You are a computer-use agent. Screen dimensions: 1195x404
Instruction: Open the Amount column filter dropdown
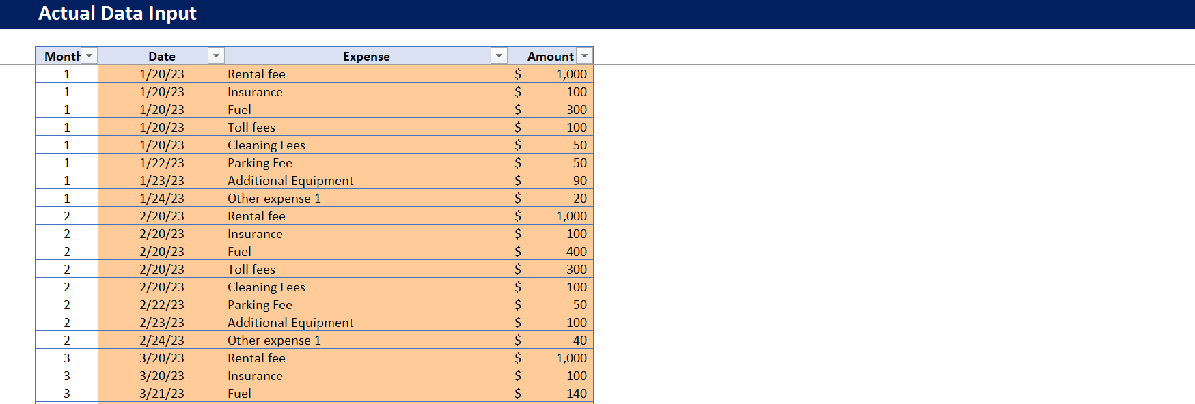(x=585, y=56)
